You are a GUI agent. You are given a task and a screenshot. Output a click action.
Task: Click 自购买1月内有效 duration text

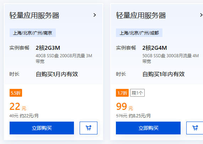point(57,74)
